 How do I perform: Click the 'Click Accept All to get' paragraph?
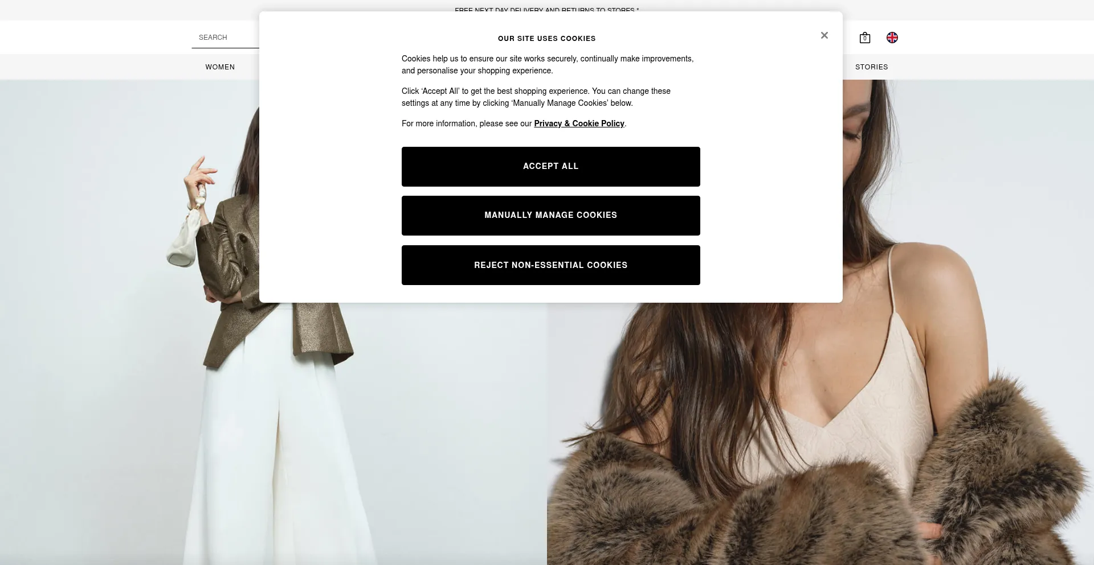point(536,97)
